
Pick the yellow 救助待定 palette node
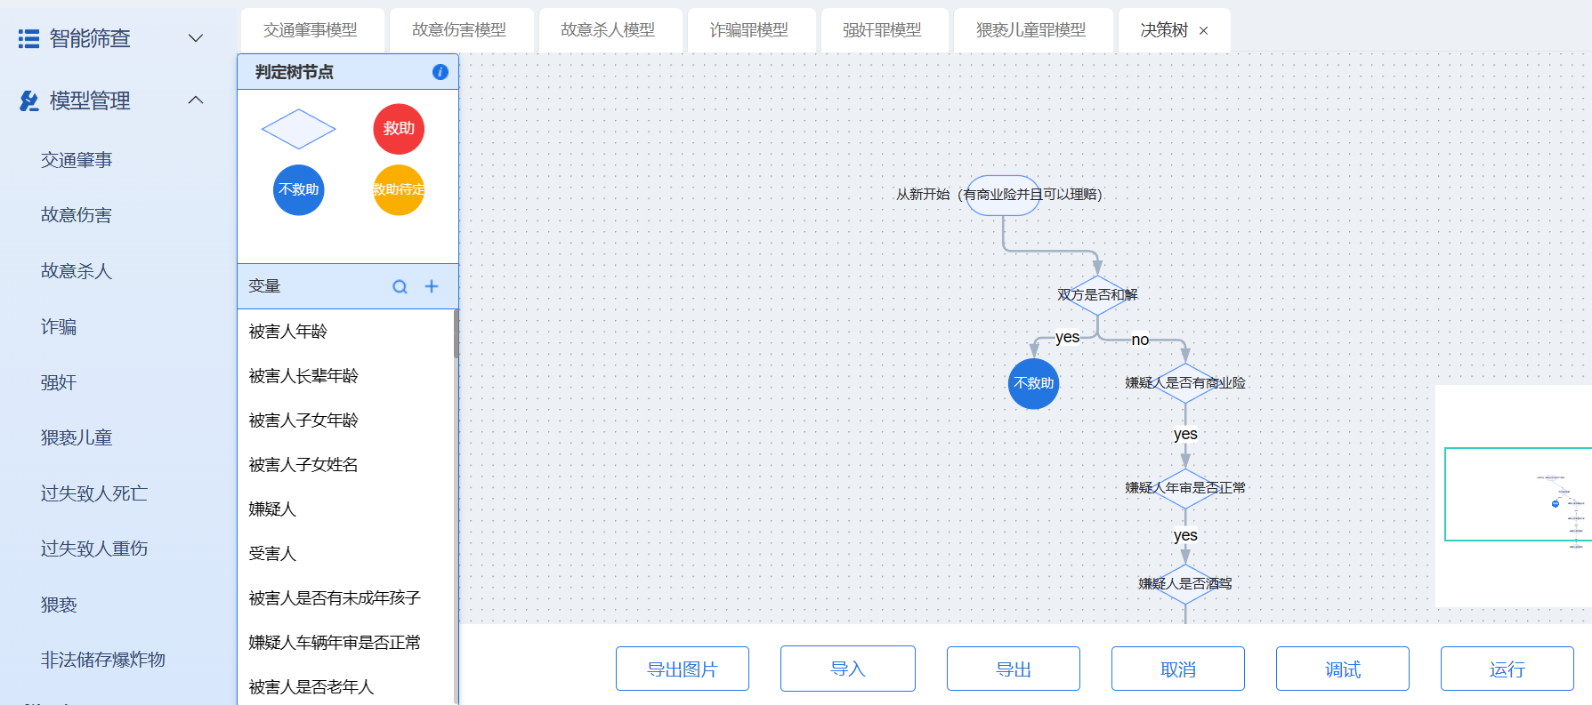[399, 189]
